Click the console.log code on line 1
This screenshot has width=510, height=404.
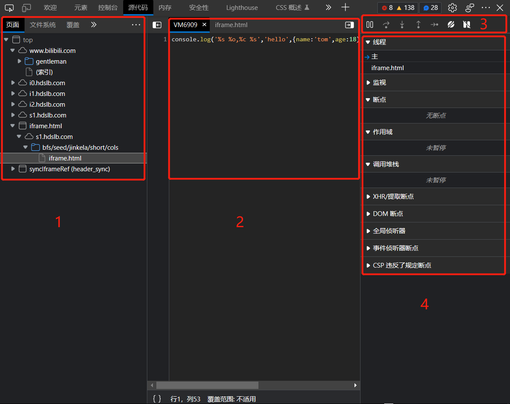point(264,39)
